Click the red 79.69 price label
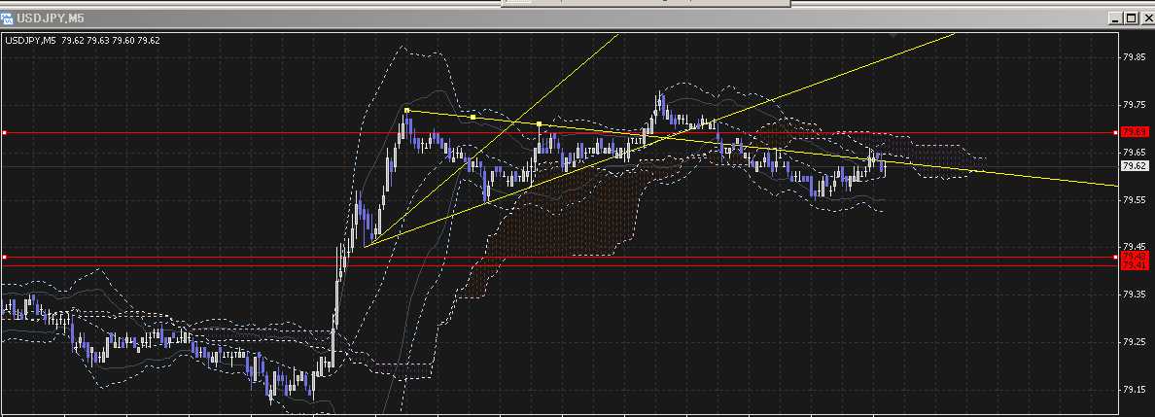 pos(1132,131)
